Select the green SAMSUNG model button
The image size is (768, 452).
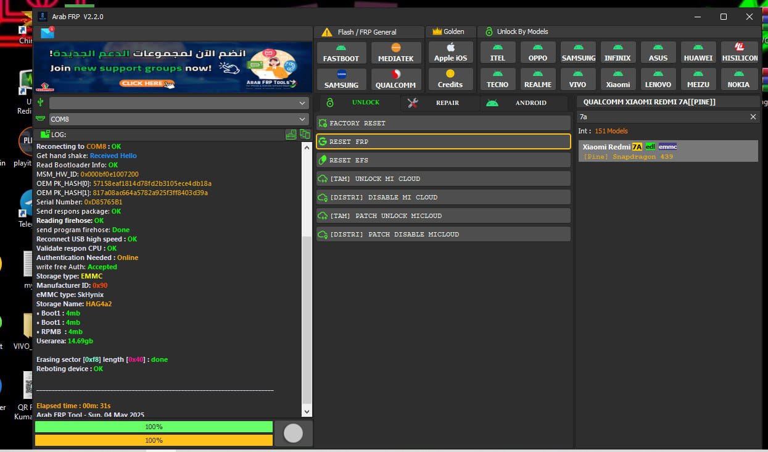[579, 52]
